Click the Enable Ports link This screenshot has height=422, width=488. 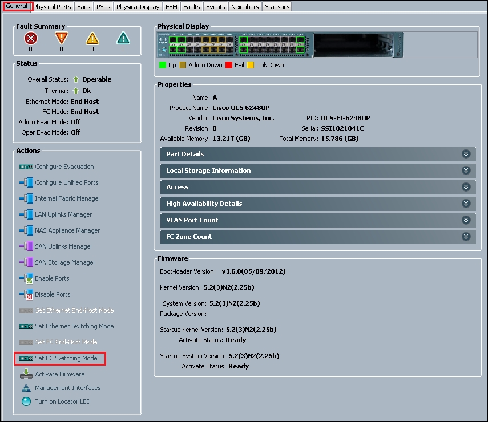pyautogui.click(x=52, y=278)
